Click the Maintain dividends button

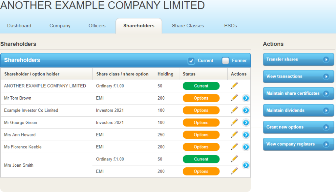coord(298,110)
